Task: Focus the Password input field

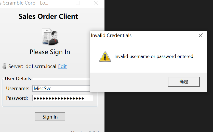Action: pos(62,98)
